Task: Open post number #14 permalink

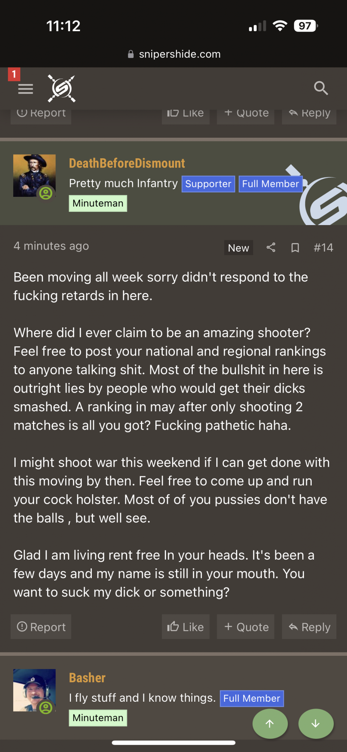Action: pyautogui.click(x=323, y=248)
